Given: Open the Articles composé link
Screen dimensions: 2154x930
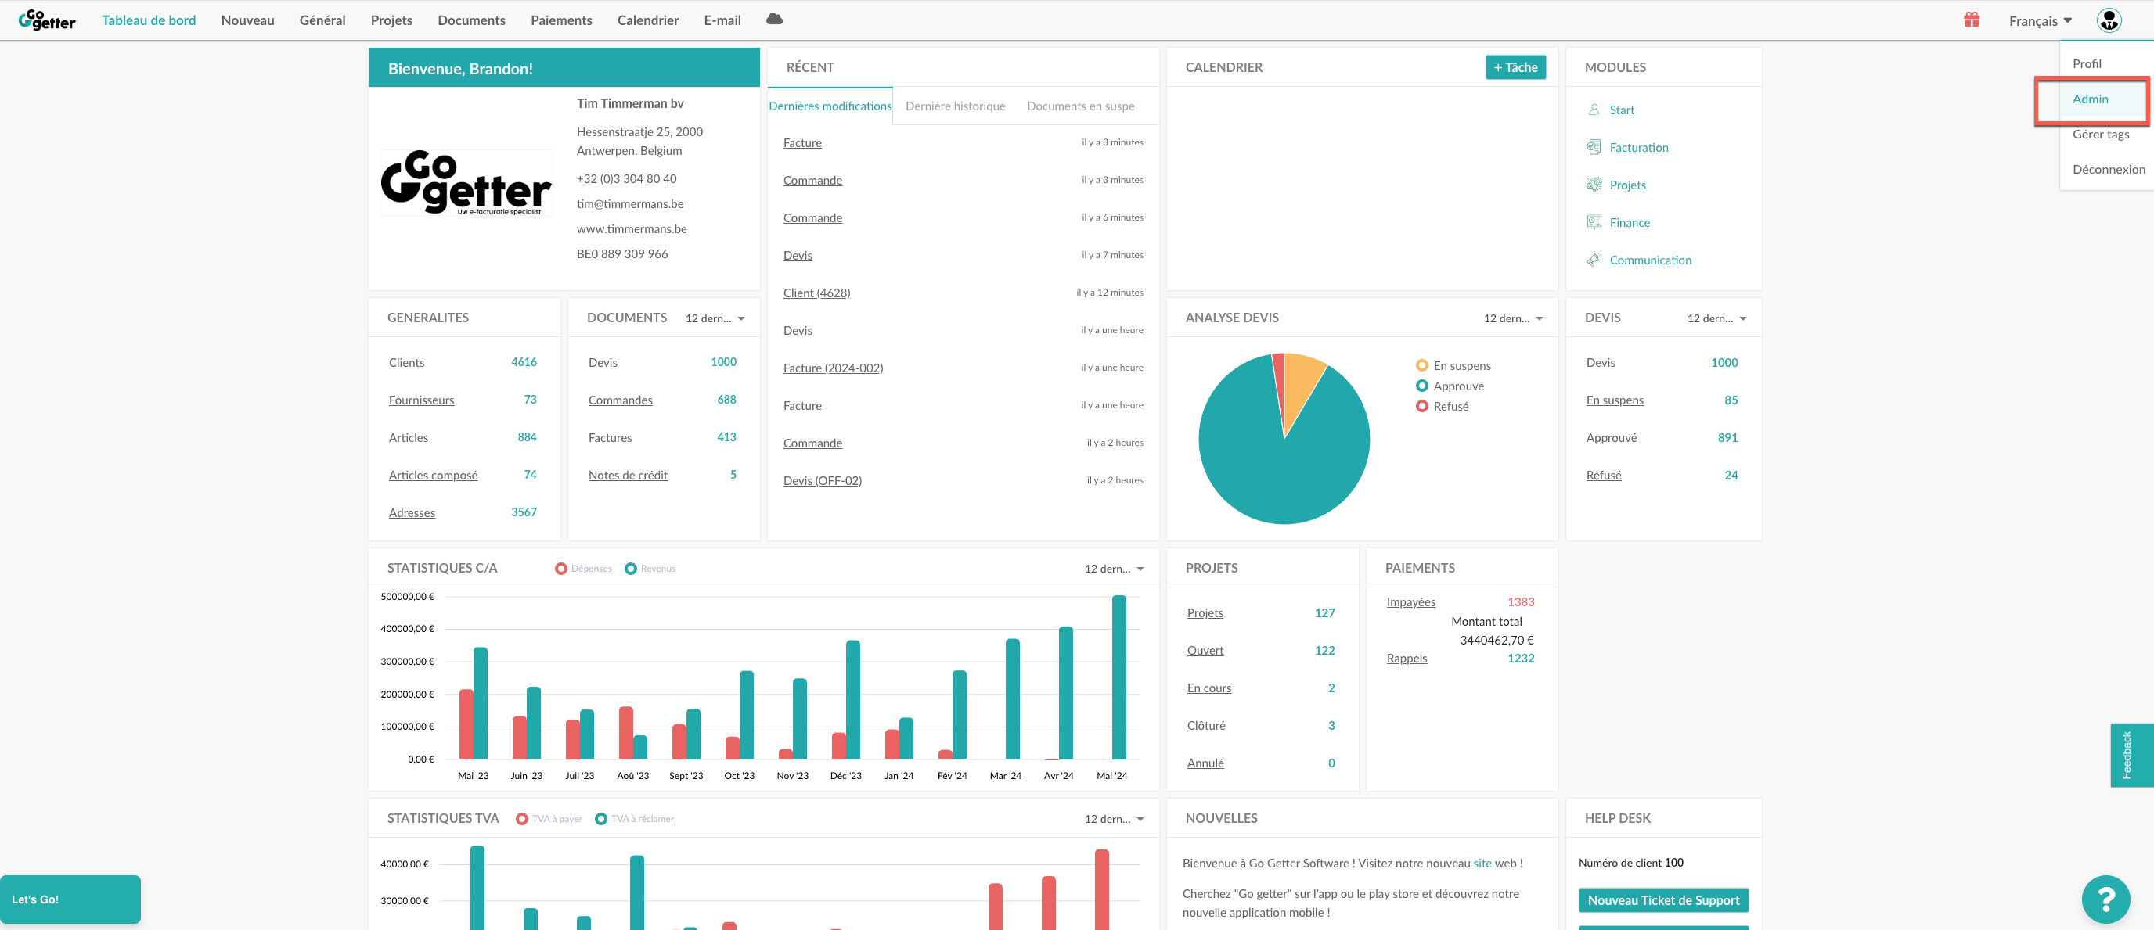Looking at the screenshot, I should click(433, 476).
